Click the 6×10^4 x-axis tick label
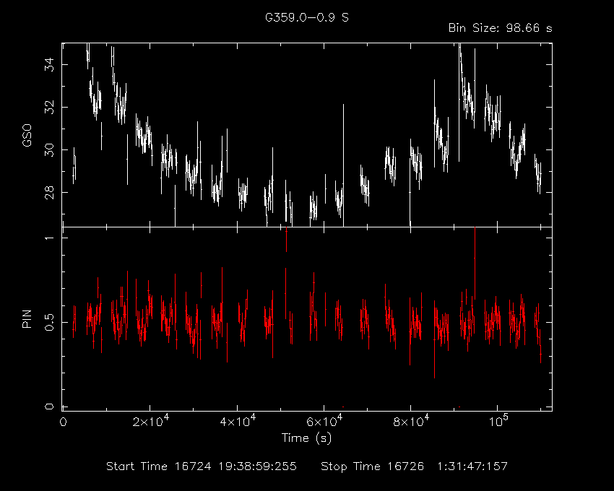This screenshot has width=614, height=491. coord(324,420)
